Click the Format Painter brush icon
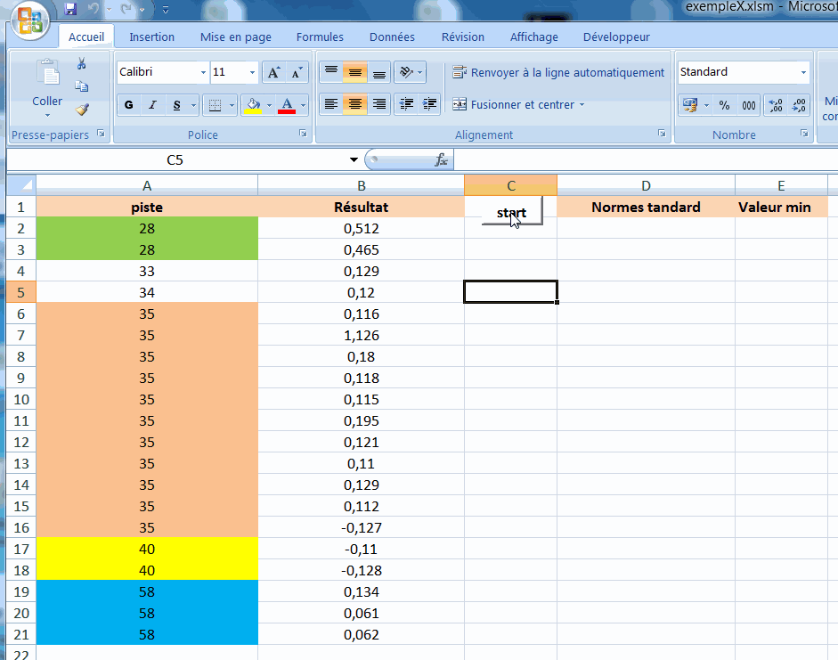838x660 pixels. tap(81, 110)
